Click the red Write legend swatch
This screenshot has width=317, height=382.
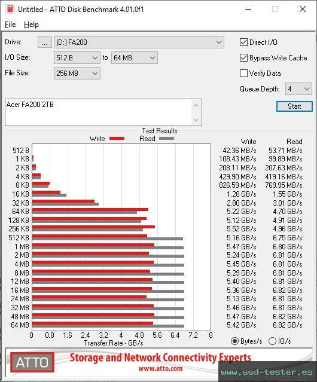coord(117,139)
